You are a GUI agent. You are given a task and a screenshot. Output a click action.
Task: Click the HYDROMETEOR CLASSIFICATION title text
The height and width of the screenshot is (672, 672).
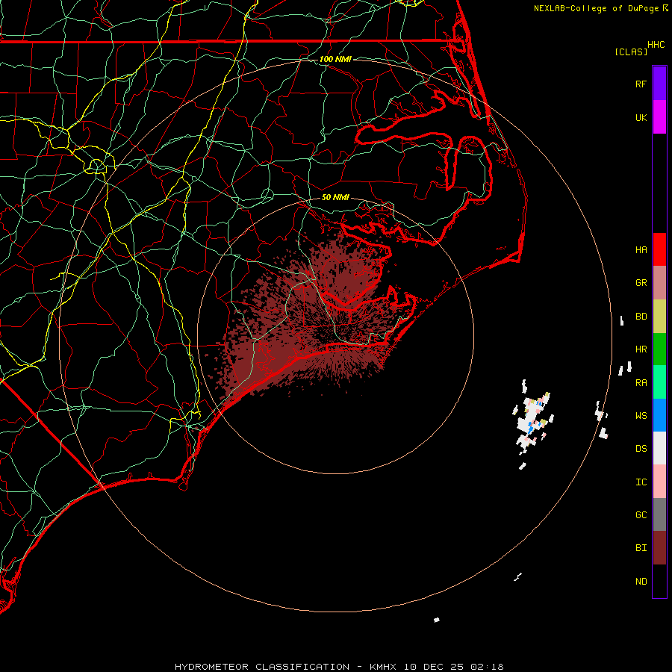click(262, 667)
